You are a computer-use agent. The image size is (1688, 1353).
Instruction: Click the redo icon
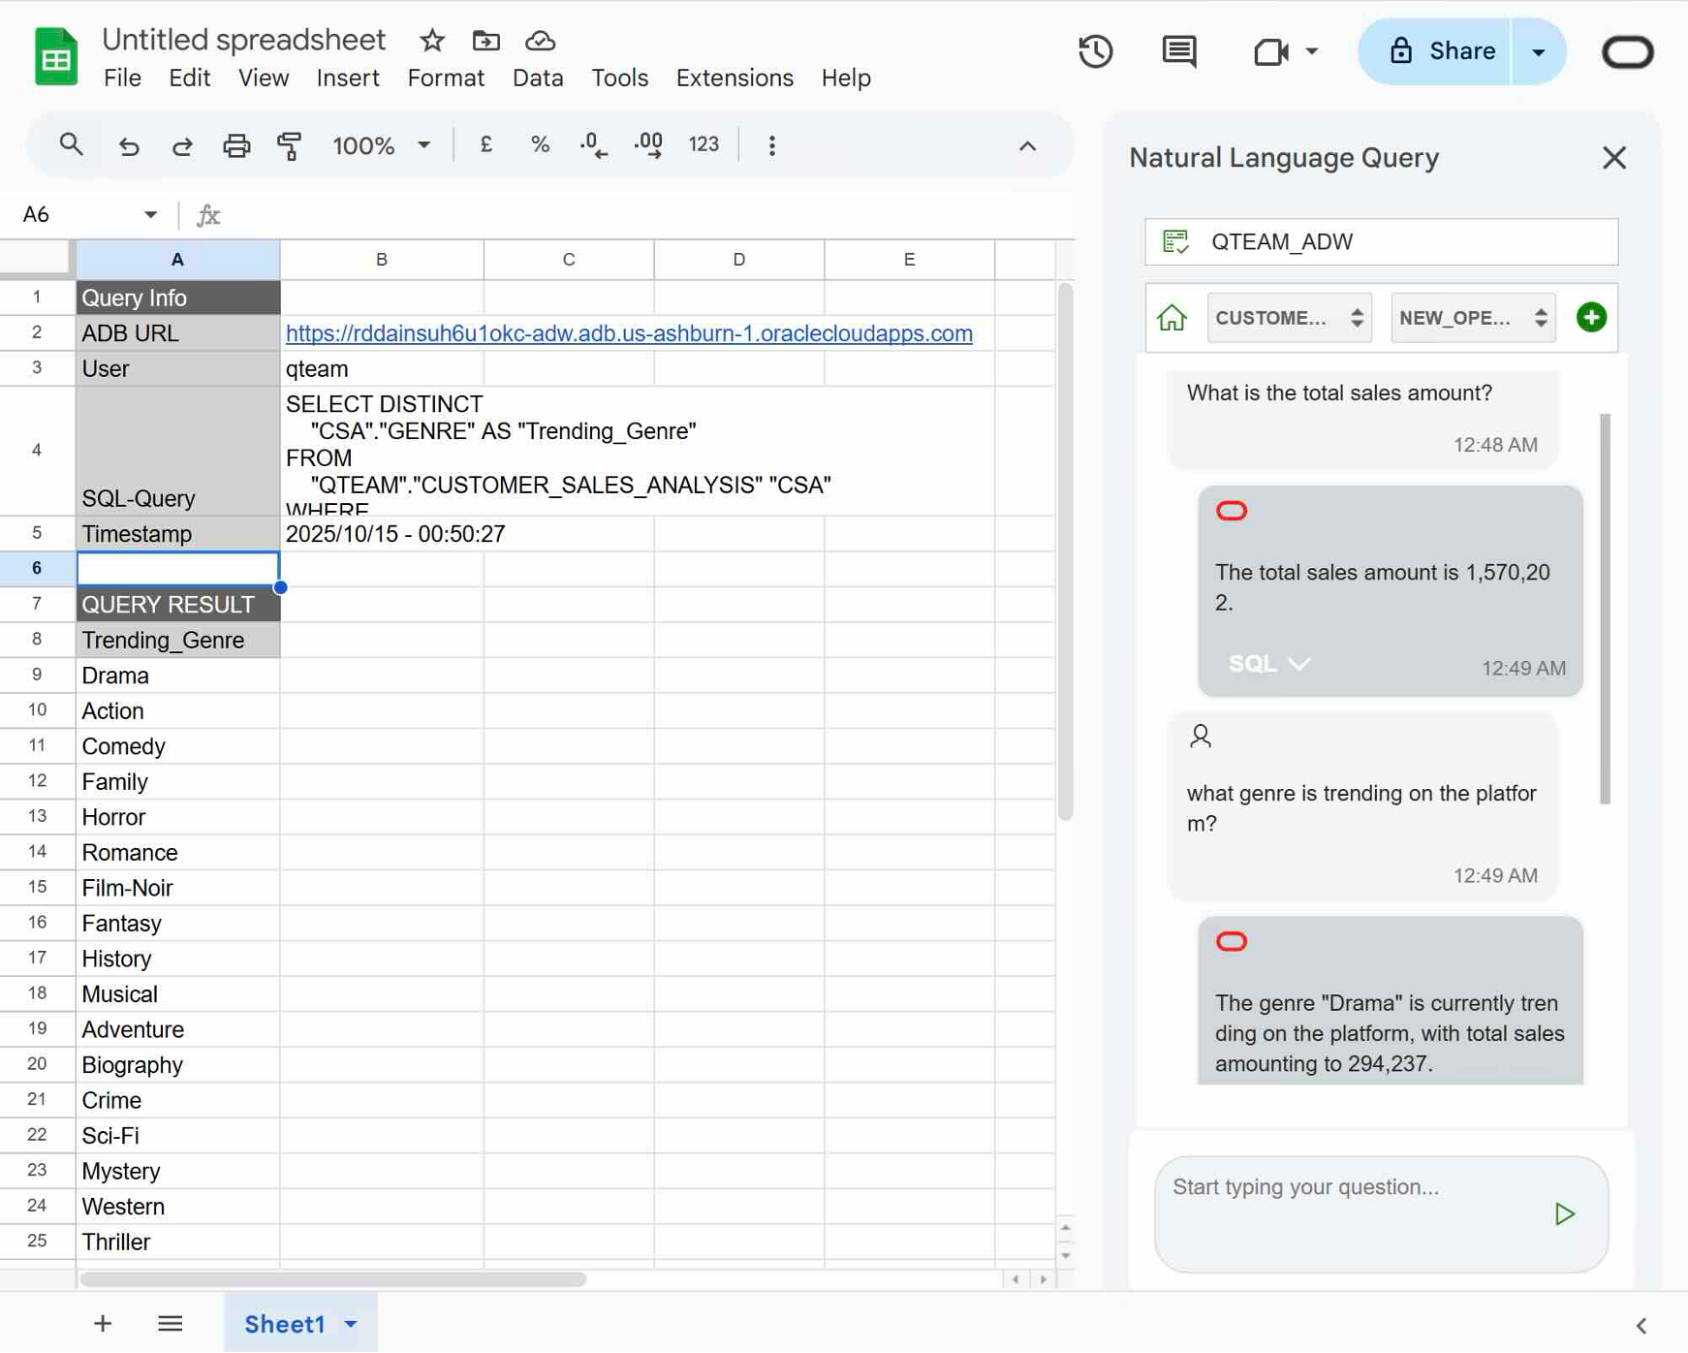point(182,145)
